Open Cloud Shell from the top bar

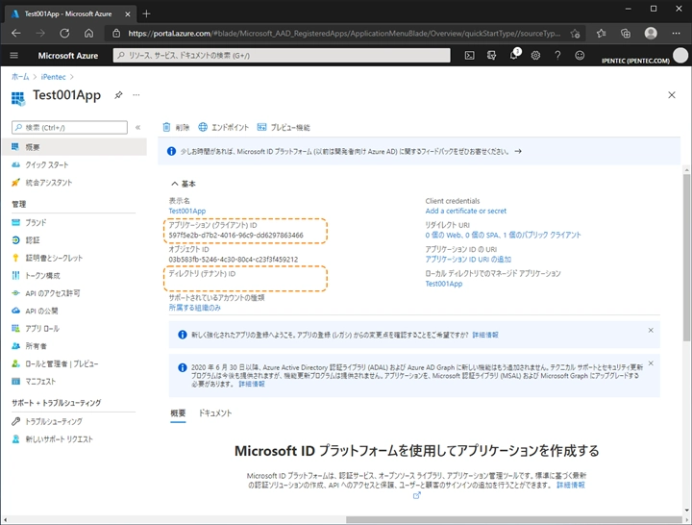point(470,55)
